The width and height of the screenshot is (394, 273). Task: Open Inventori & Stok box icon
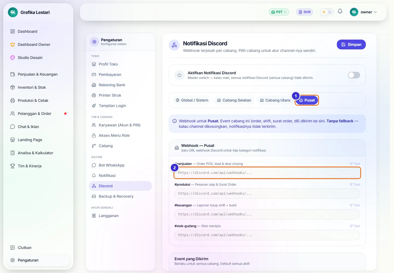coord(13,87)
